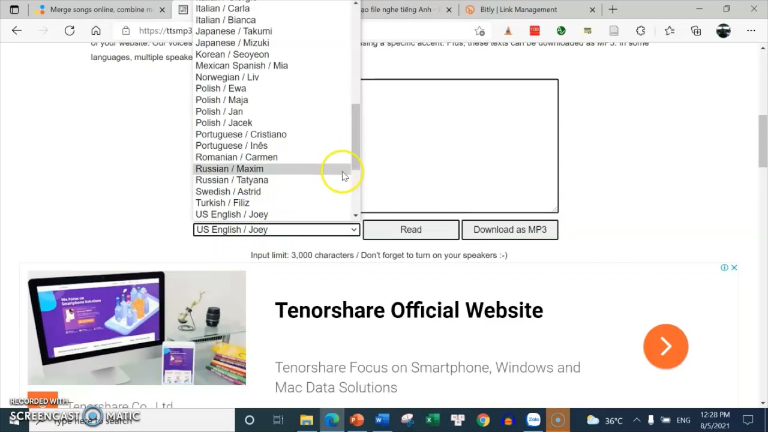Pick Polish / Jan voice
The image size is (768, 432).
click(x=272, y=112)
